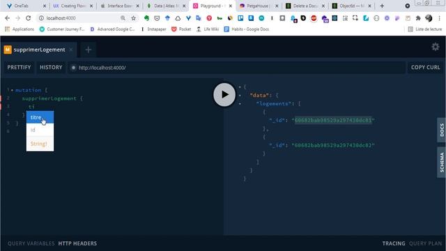Click the PRETTIFY button
Image resolution: width=446 pixels, height=251 pixels.
coord(19,68)
